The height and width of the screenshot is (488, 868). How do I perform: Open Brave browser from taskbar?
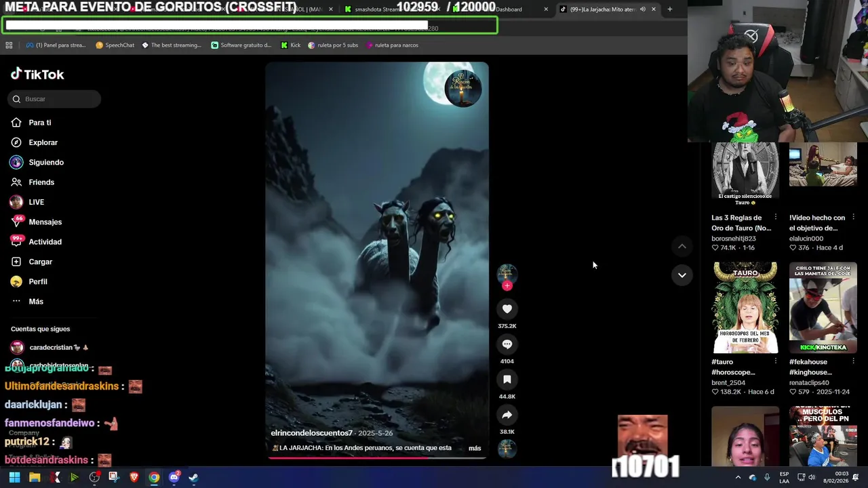coord(134,477)
